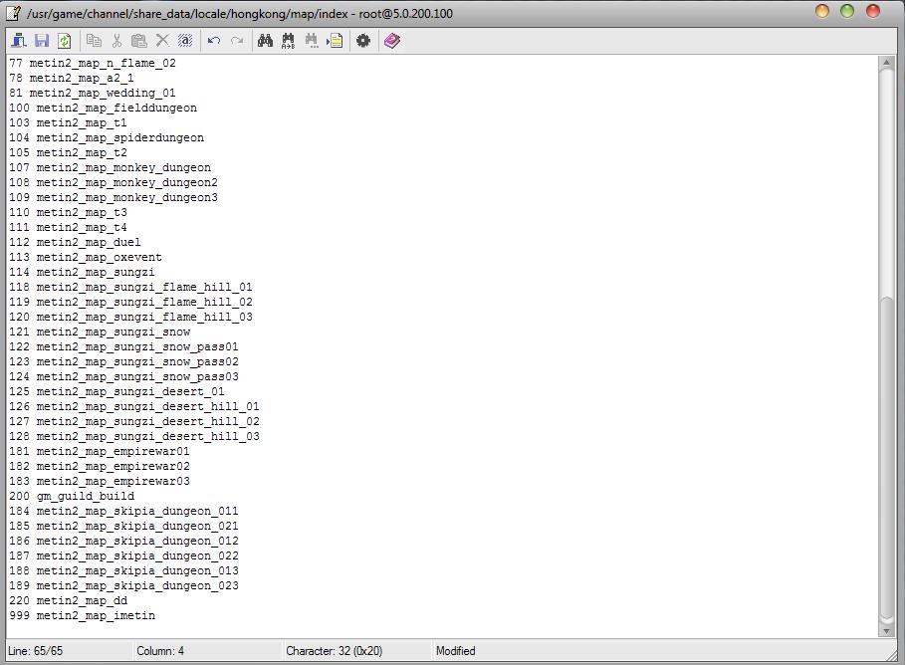Click line '125 metin2_map_sungzi_desert_01'
Viewport: 905px width, 665px height.
click(x=116, y=392)
